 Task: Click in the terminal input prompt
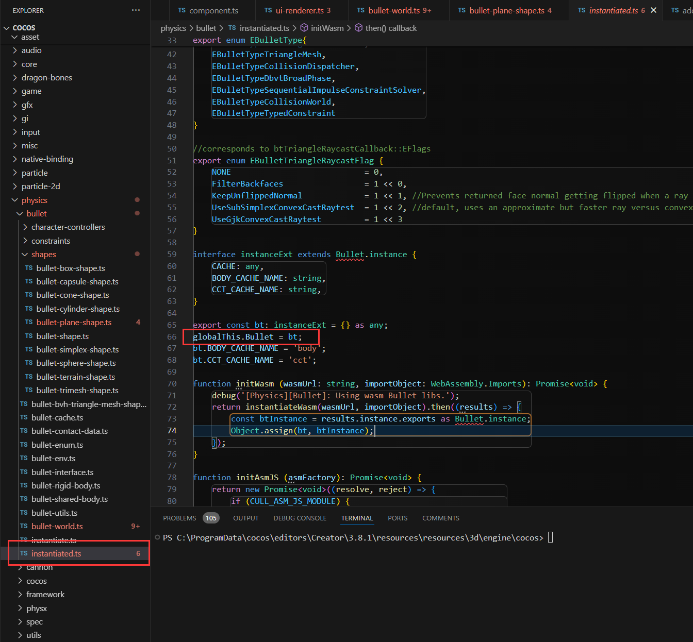pyautogui.click(x=550, y=537)
